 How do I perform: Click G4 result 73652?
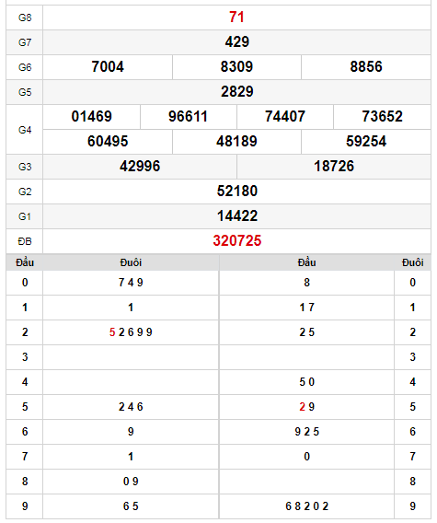pyautogui.click(x=383, y=116)
